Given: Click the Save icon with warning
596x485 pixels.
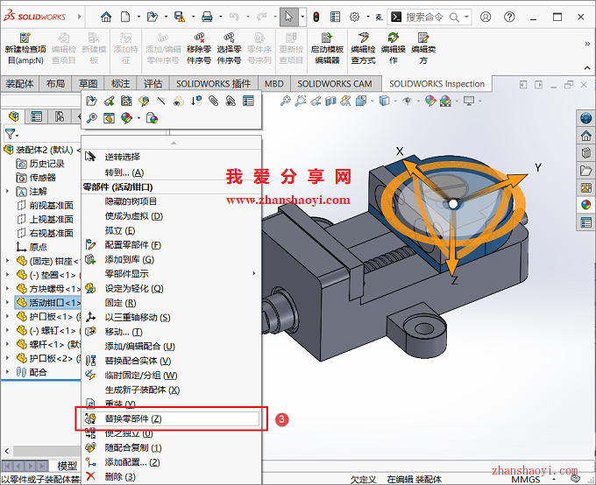Looking at the screenshot, I should tap(180, 17).
